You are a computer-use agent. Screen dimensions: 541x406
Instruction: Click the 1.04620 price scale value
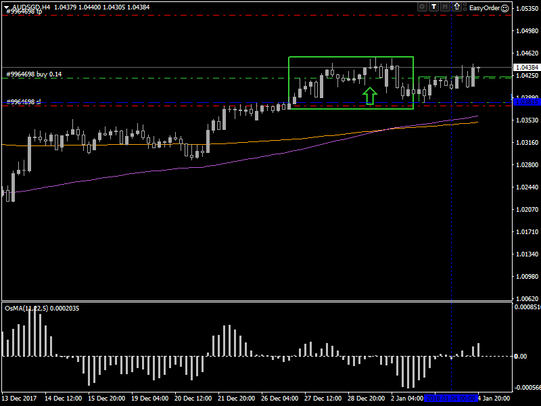(527, 53)
